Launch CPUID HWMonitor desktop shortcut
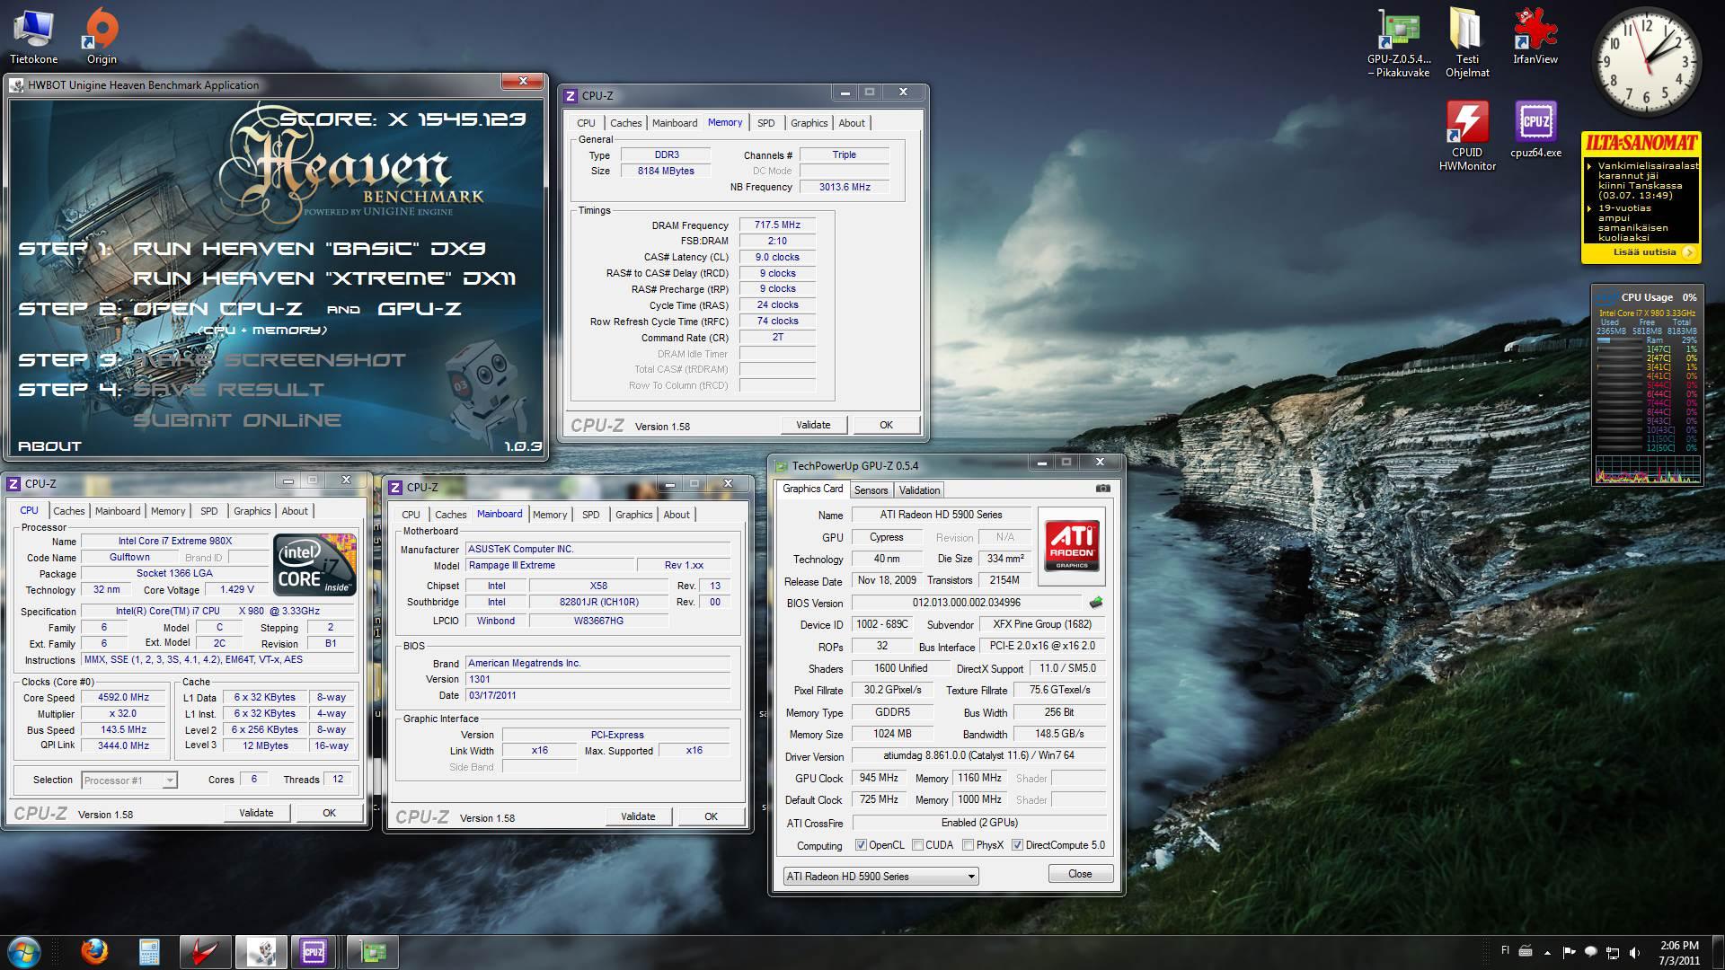 point(1467,135)
